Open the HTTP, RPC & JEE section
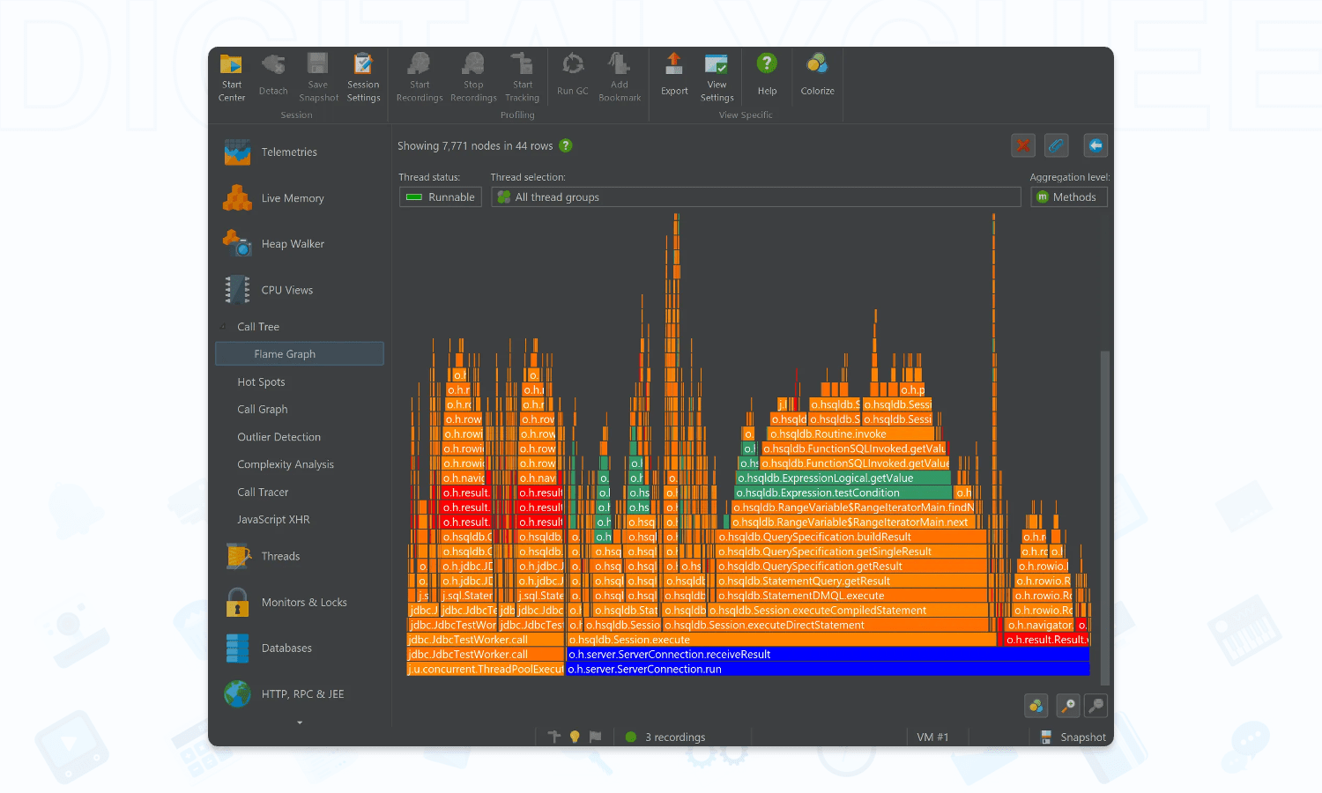This screenshot has height=793, width=1322. pos(300,694)
